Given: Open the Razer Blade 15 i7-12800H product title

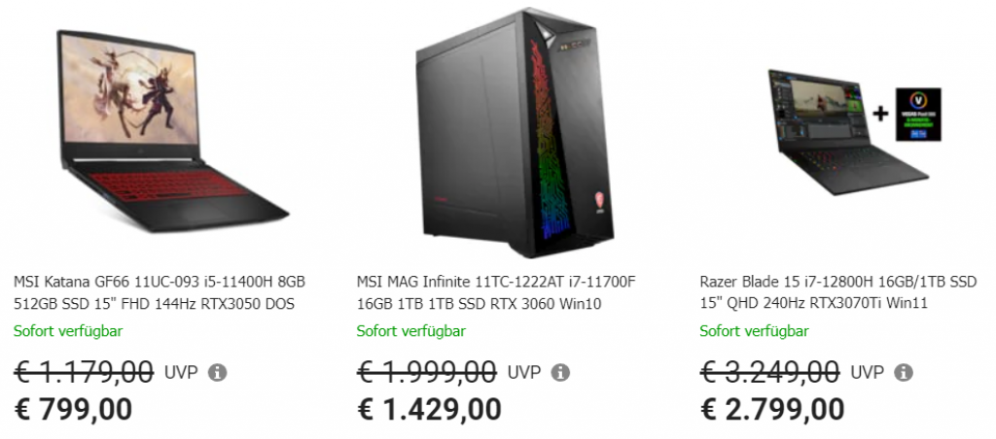Looking at the screenshot, I should [x=838, y=293].
